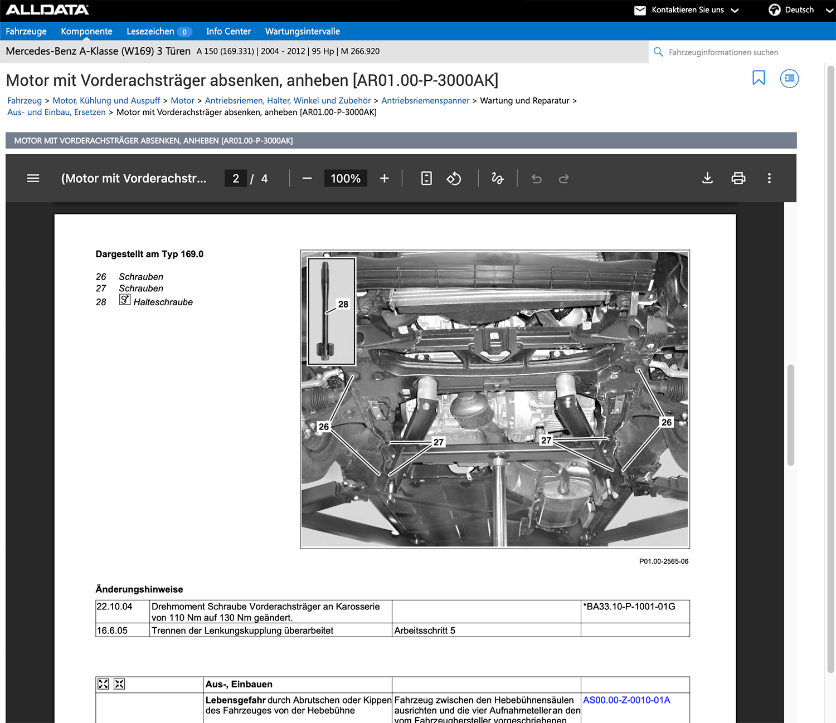Click the *BA33.10-P-1001-01G table cell
836x723 pixels.
[635, 611]
